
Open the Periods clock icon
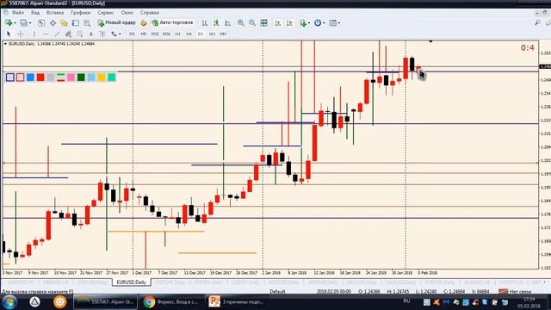click(x=318, y=23)
